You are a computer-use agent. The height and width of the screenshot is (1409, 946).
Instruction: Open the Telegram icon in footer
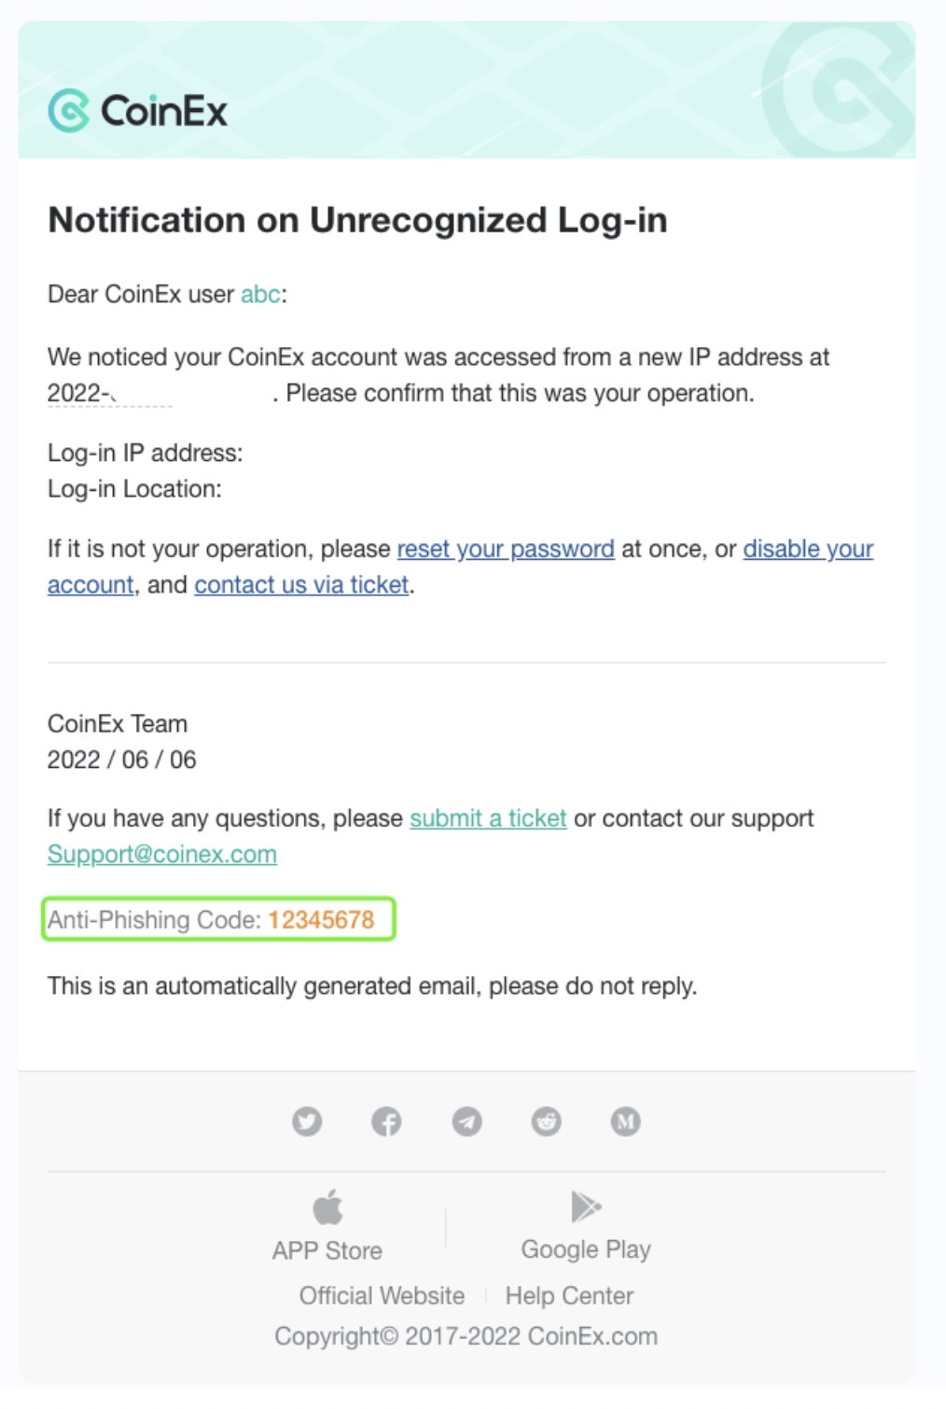(x=466, y=1121)
